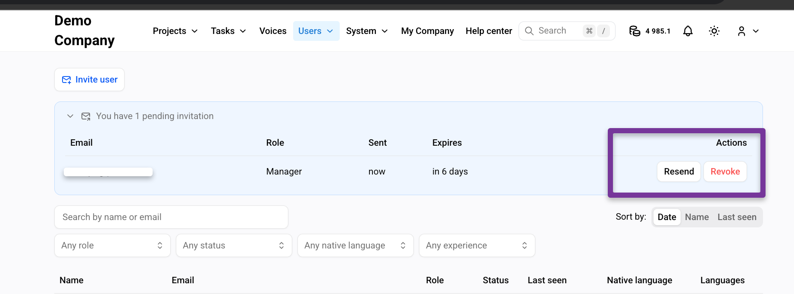Open the user account menu icon
794x294 pixels.
click(741, 31)
